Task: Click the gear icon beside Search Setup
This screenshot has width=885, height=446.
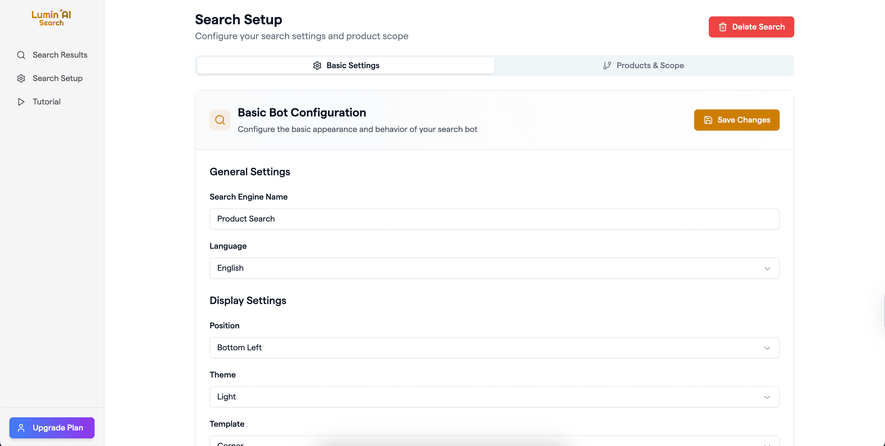Action: click(x=21, y=78)
